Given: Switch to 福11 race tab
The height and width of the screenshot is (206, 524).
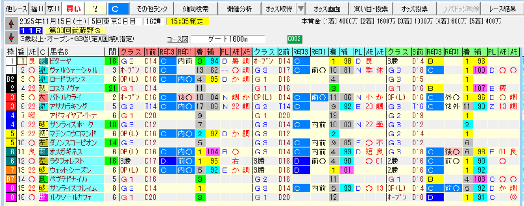Looking at the screenshot, I should pos(36,9).
